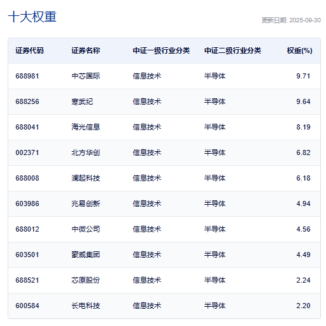Click stock code 600584
Viewport: 326px width, 326px height.
point(27,306)
